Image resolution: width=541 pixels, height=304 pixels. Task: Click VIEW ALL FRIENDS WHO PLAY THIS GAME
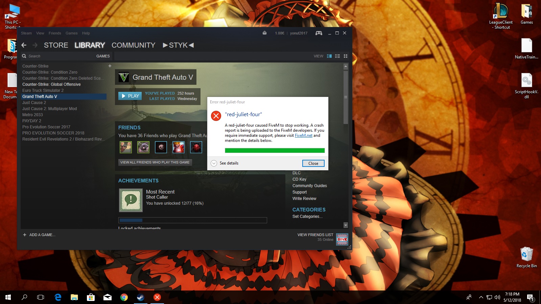tap(155, 162)
